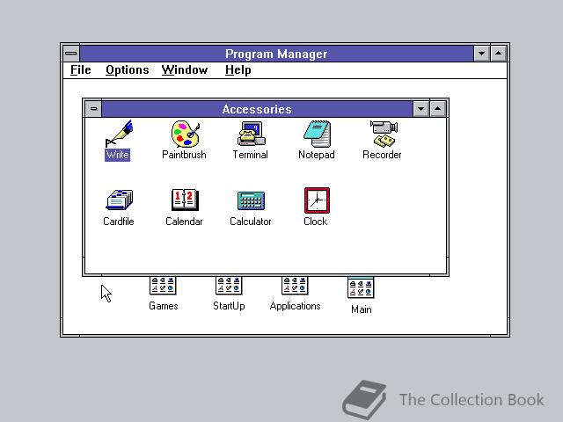Click the "StartUp" group label

pos(229,306)
